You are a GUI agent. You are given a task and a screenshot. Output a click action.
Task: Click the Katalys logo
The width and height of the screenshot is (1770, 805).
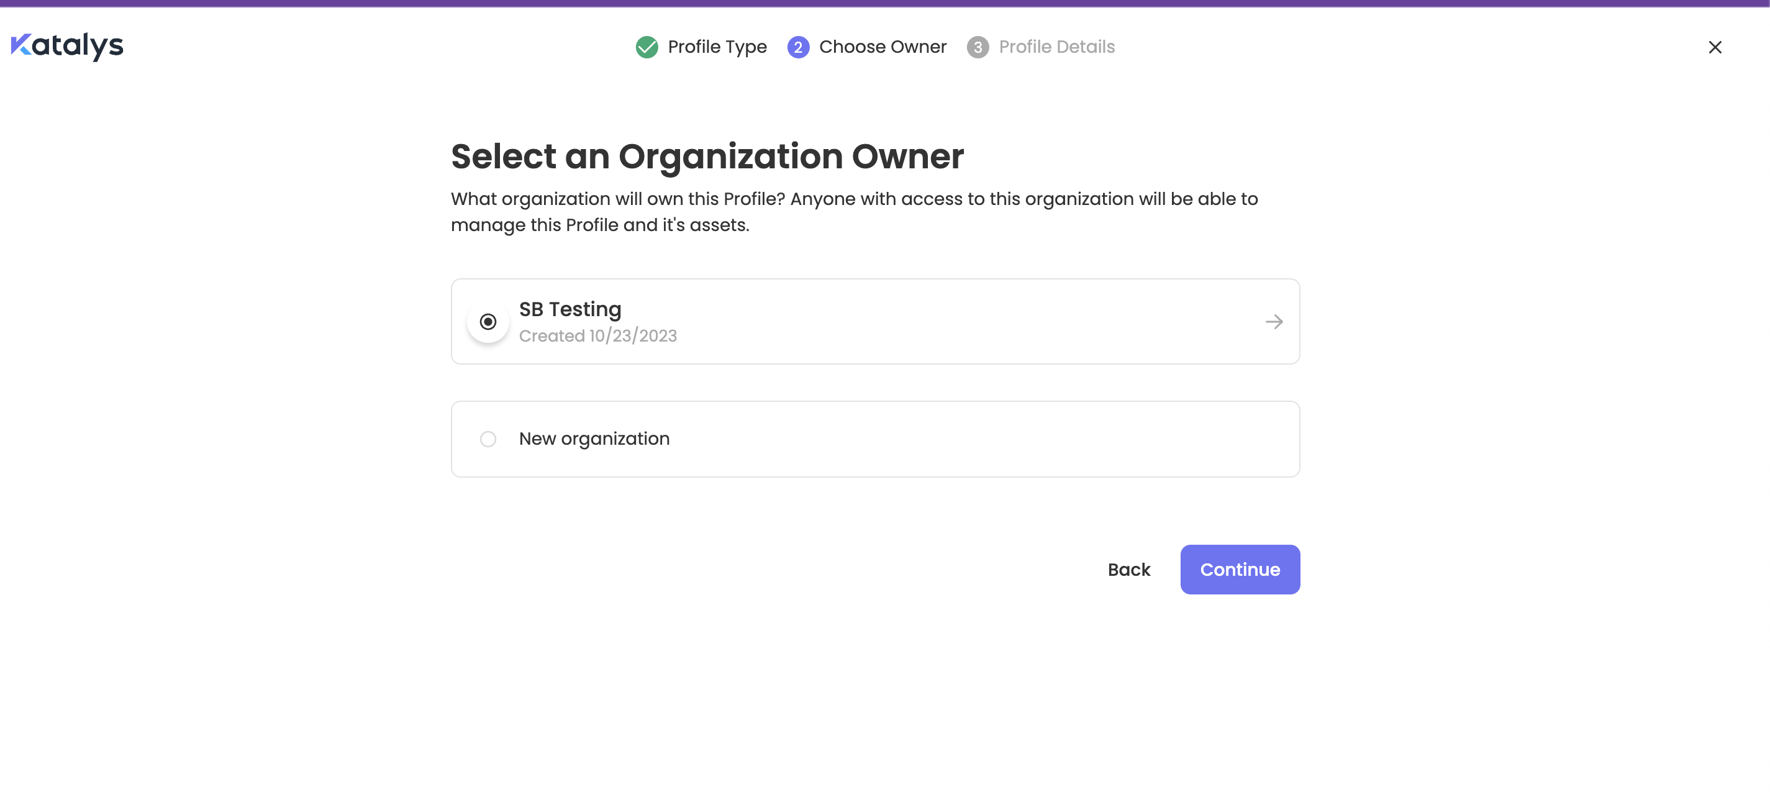pyautogui.click(x=66, y=46)
